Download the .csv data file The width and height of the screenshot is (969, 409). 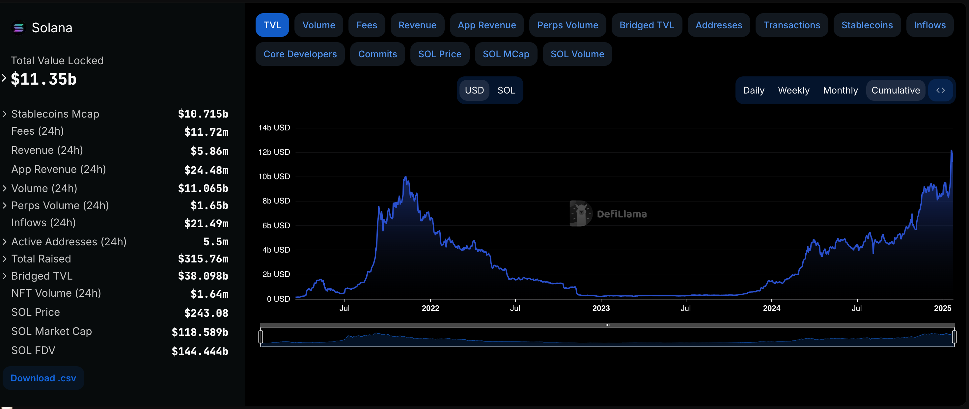click(x=43, y=378)
